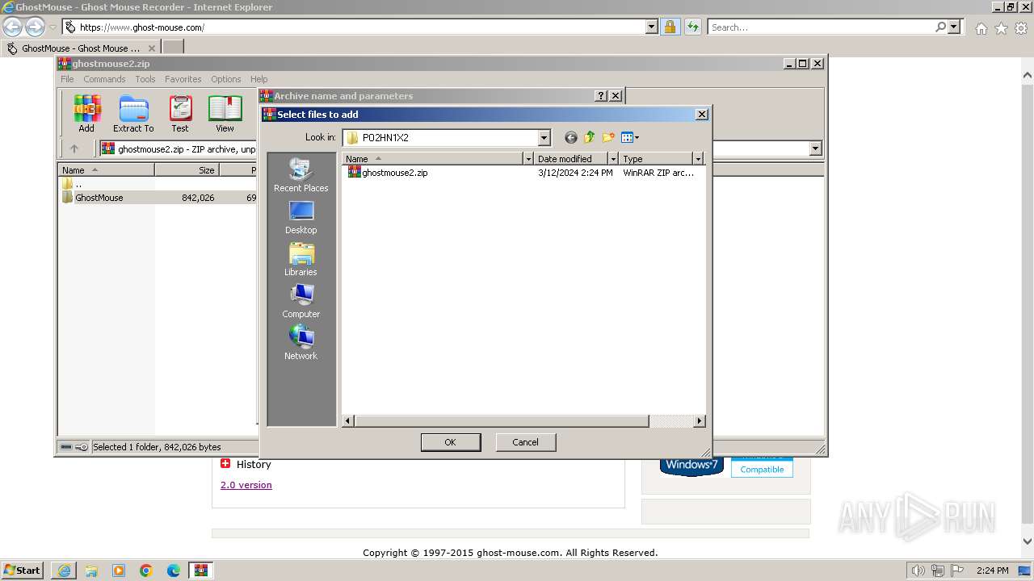Go back to last folder visited

[x=571, y=138]
